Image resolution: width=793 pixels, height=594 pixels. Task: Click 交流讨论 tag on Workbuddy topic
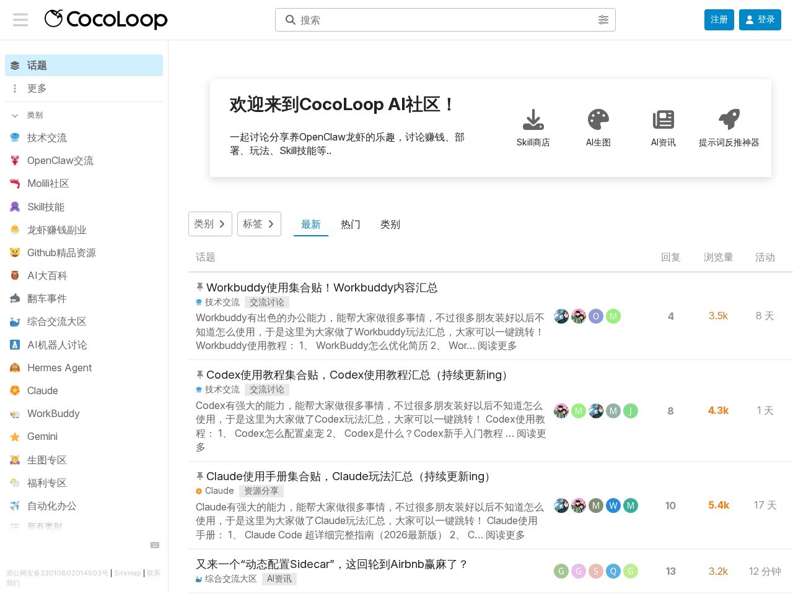pyautogui.click(x=267, y=303)
